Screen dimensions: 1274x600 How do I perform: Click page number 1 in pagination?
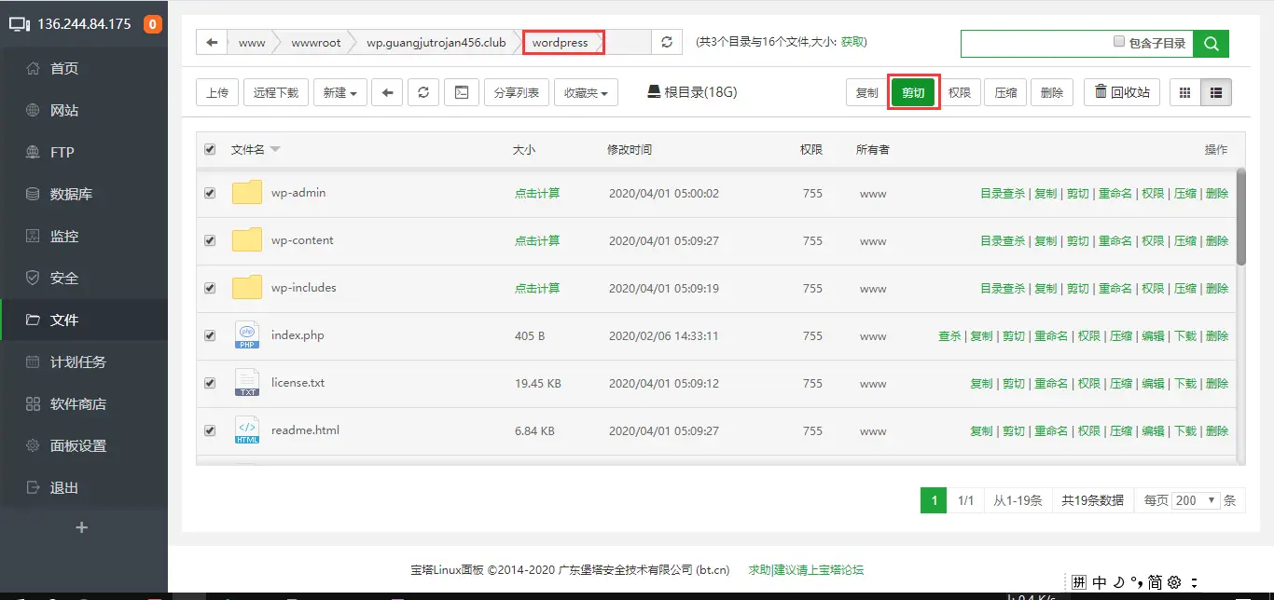[x=934, y=500]
